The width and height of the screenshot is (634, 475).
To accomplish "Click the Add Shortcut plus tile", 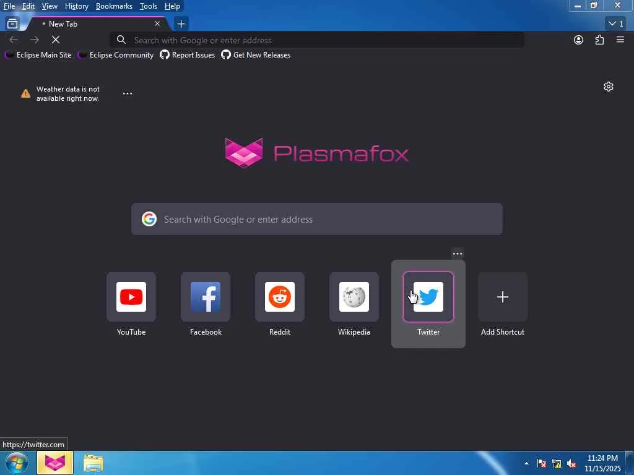I will (x=503, y=297).
